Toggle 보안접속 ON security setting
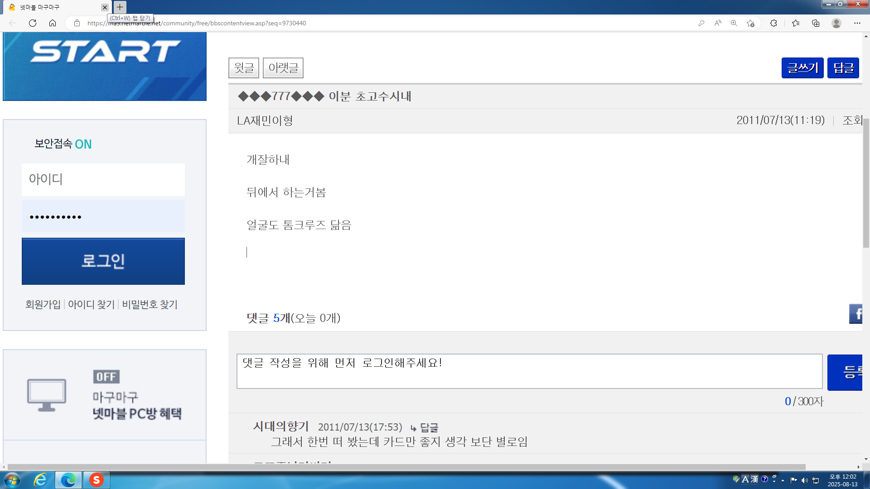 83,144
